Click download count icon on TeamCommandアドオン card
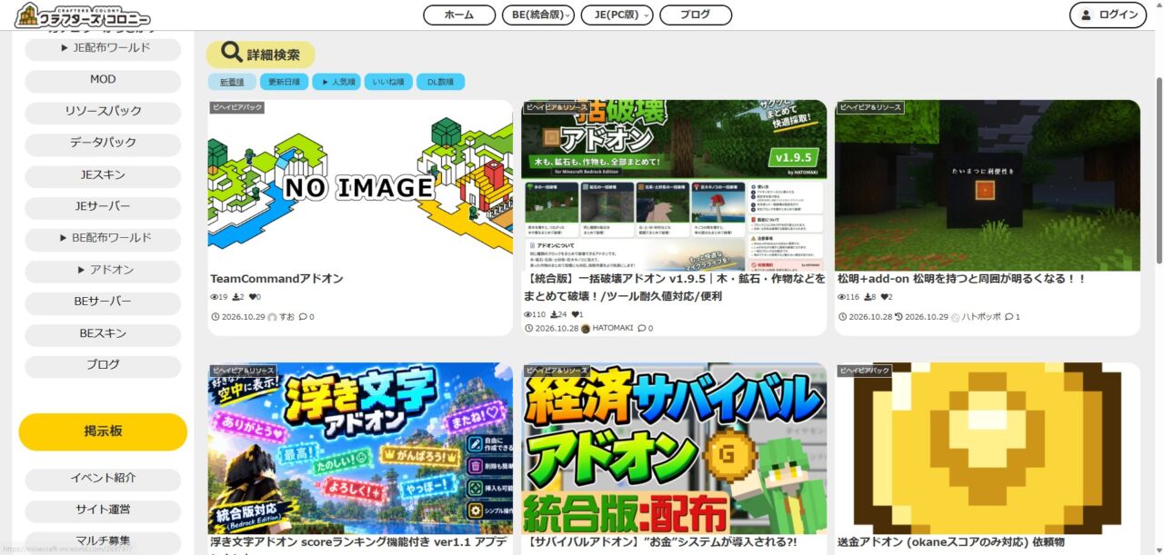Image resolution: width=1164 pixels, height=555 pixels. click(x=236, y=297)
